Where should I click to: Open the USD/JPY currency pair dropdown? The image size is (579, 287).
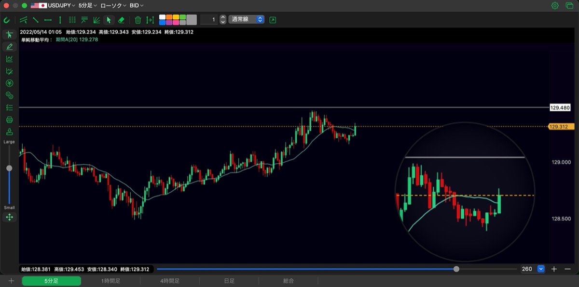click(53, 6)
